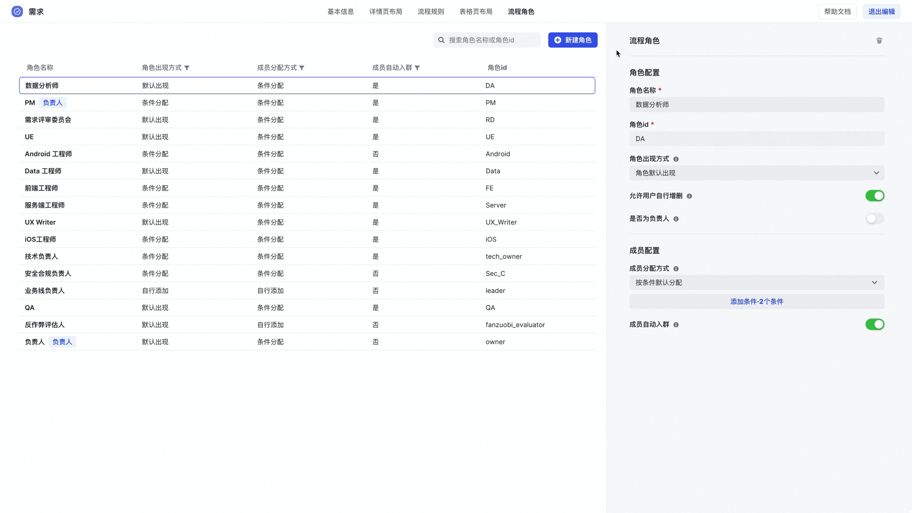Image resolution: width=912 pixels, height=513 pixels.
Task: Focus the role name search field
Action: tap(492, 40)
